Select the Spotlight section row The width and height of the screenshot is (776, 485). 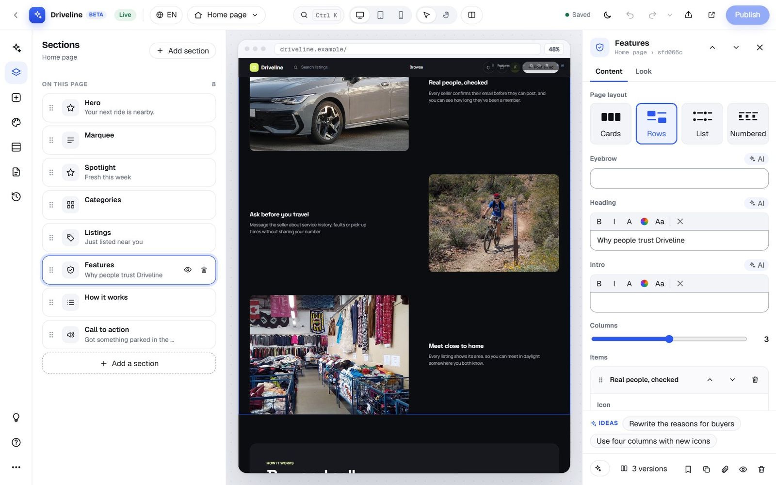pyautogui.click(x=129, y=172)
